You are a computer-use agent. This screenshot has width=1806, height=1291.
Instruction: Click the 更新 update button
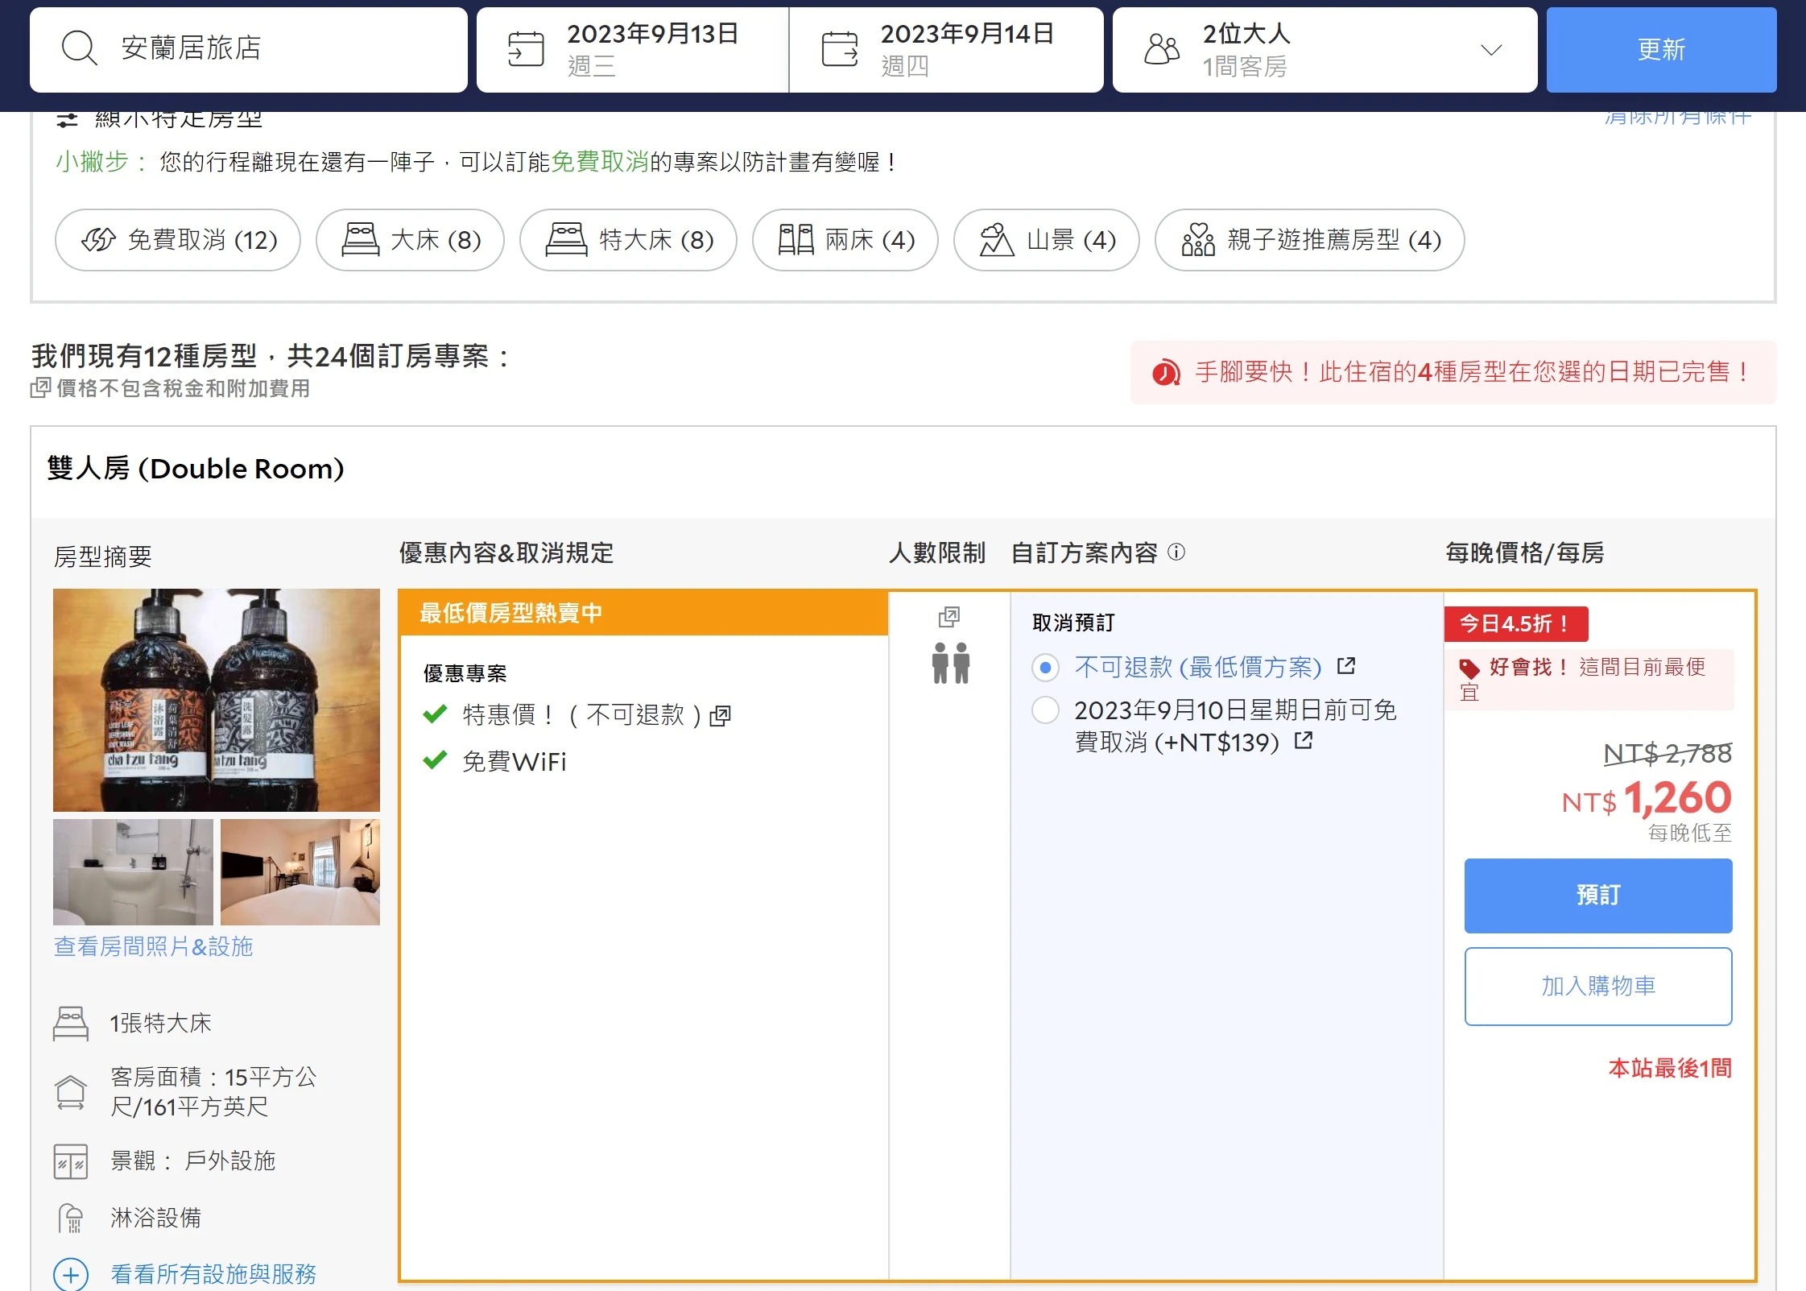[1661, 50]
